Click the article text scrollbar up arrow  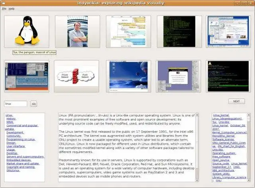tap(197, 115)
